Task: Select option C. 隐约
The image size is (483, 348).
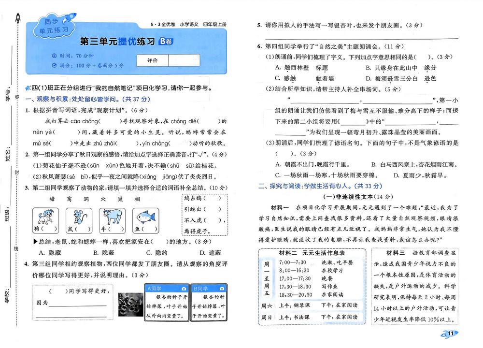Action: pyautogui.click(x=157, y=253)
